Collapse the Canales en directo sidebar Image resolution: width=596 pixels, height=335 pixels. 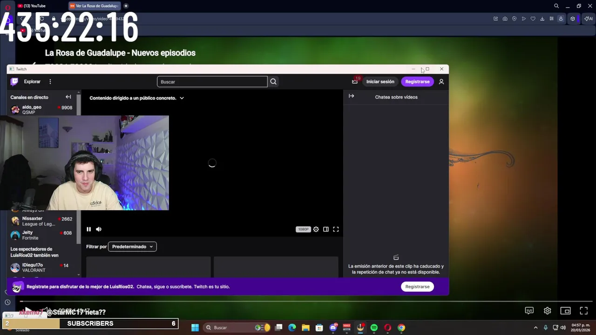coord(68,97)
